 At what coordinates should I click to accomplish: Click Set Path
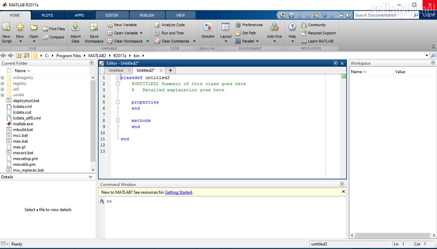coord(246,33)
